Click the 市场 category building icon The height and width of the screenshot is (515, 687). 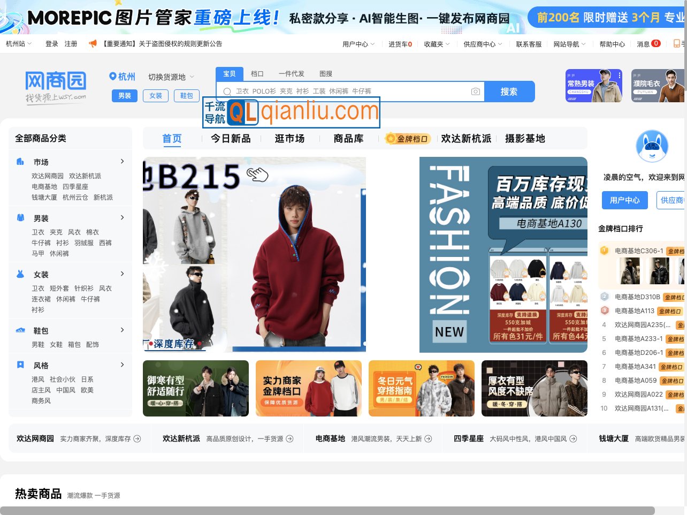pyautogui.click(x=20, y=162)
